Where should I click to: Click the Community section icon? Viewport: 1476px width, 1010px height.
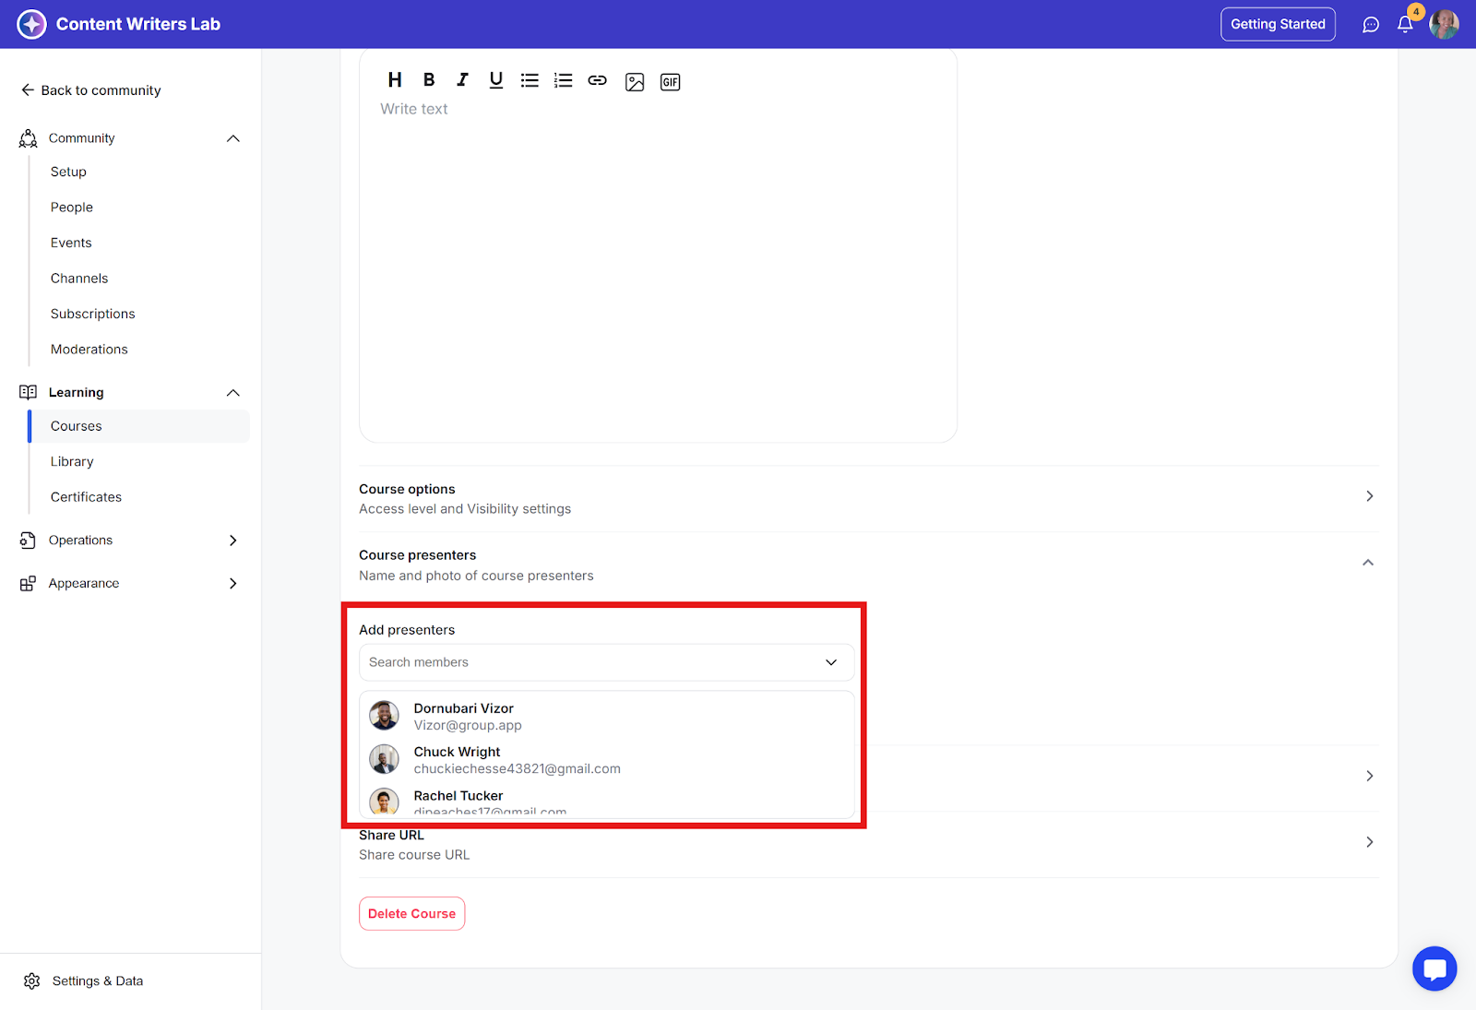pos(29,138)
